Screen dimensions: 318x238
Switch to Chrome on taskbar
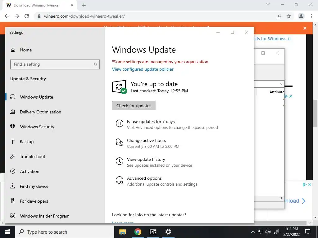click(138, 232)
